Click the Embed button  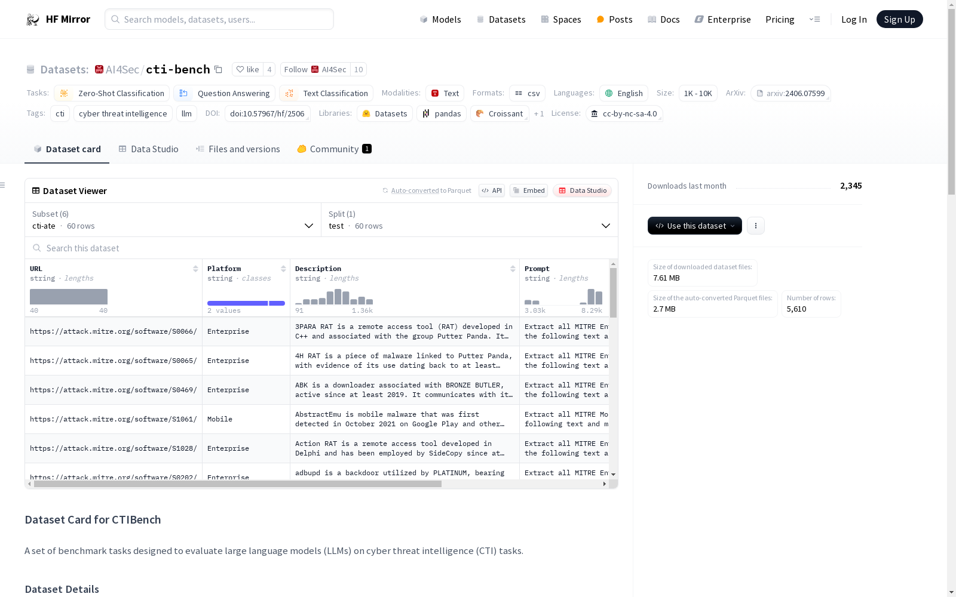point(529,190)
